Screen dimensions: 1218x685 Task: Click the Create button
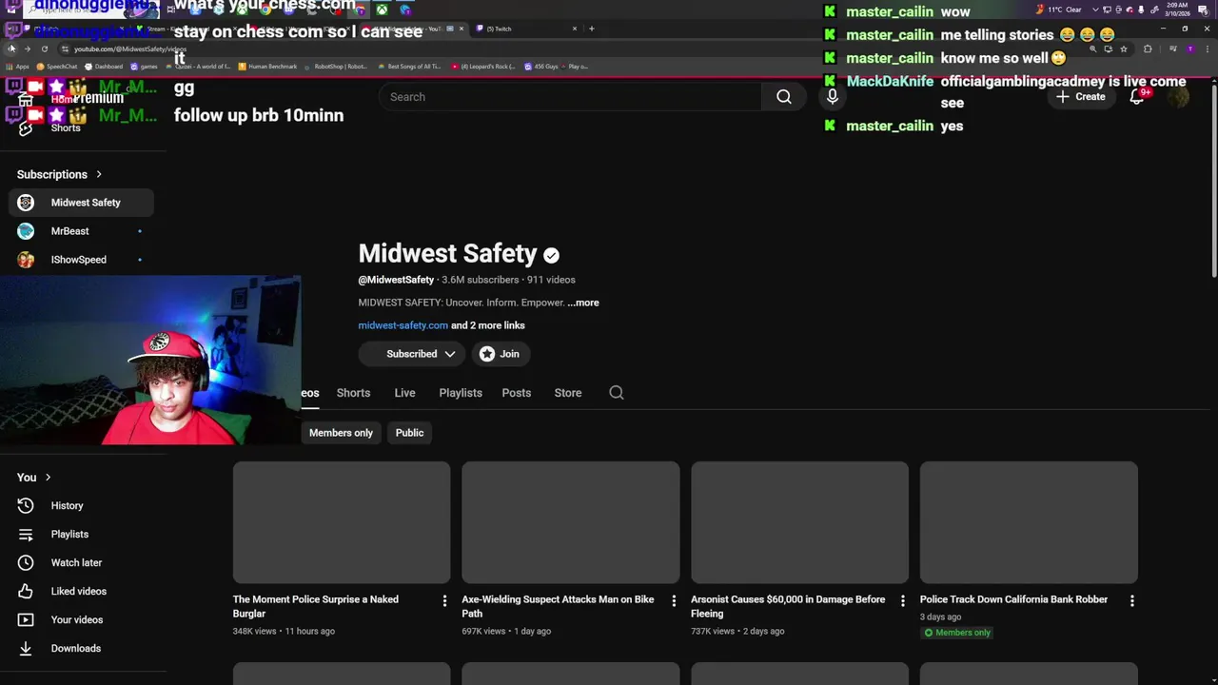click(1080, 96)
